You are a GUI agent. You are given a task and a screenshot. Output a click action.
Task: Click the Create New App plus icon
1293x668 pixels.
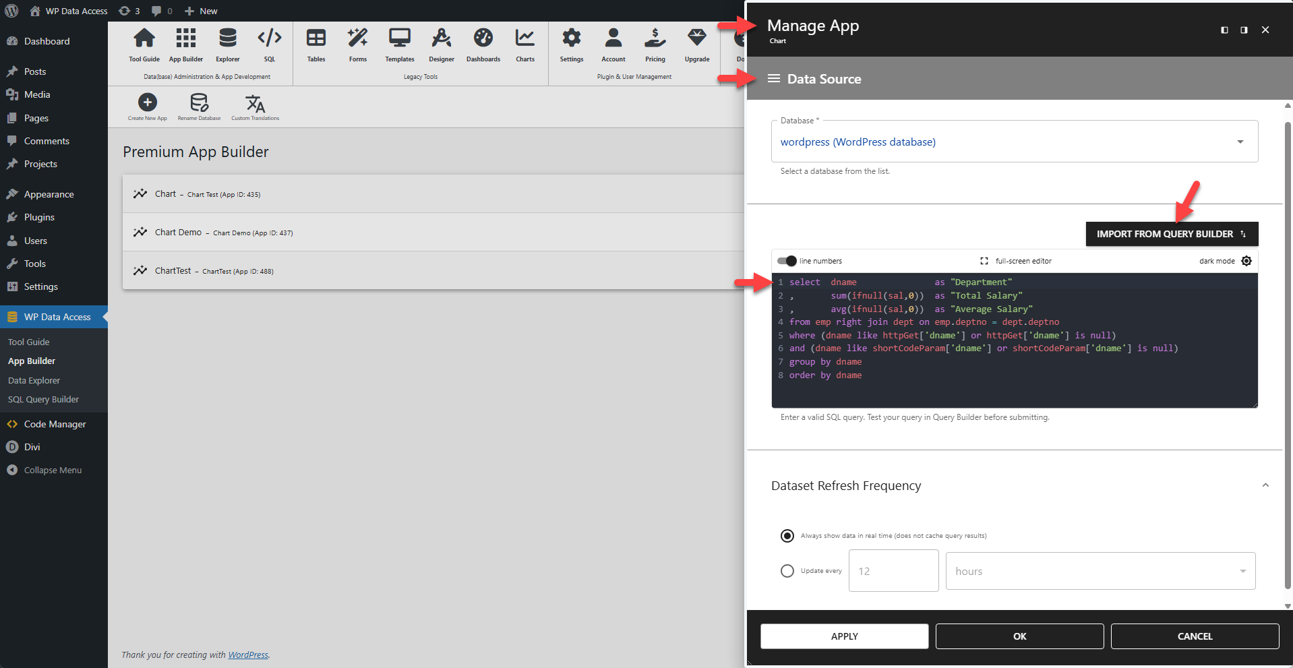(148, 102)
